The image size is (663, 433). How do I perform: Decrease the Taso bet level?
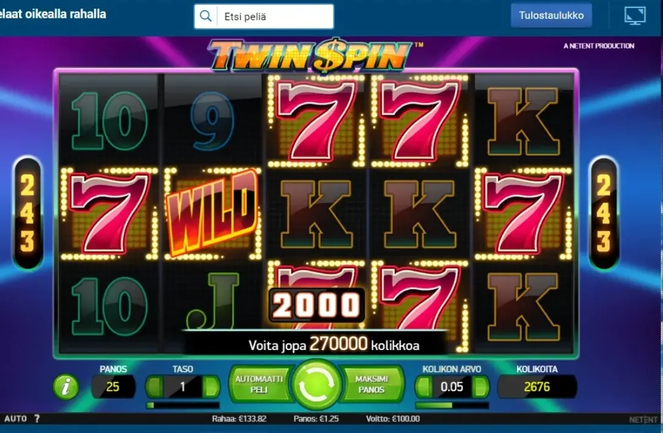(x=155, y=386)
